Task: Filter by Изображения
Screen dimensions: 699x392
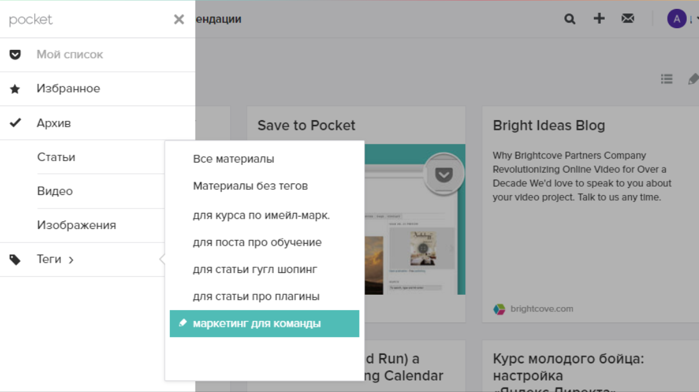Action: [76, 225]
